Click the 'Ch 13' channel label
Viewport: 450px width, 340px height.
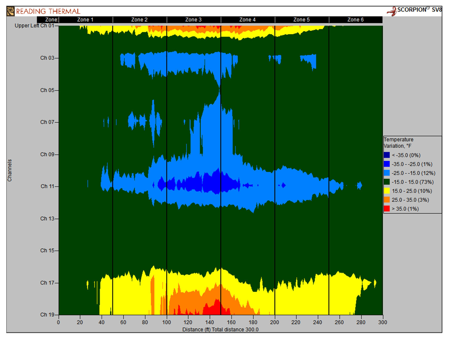coord(47,219)
